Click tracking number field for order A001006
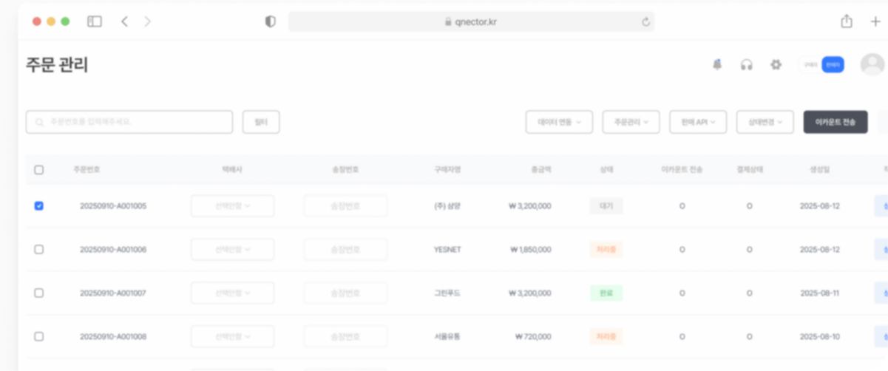888x371 pixels. [x=345, y=250]
